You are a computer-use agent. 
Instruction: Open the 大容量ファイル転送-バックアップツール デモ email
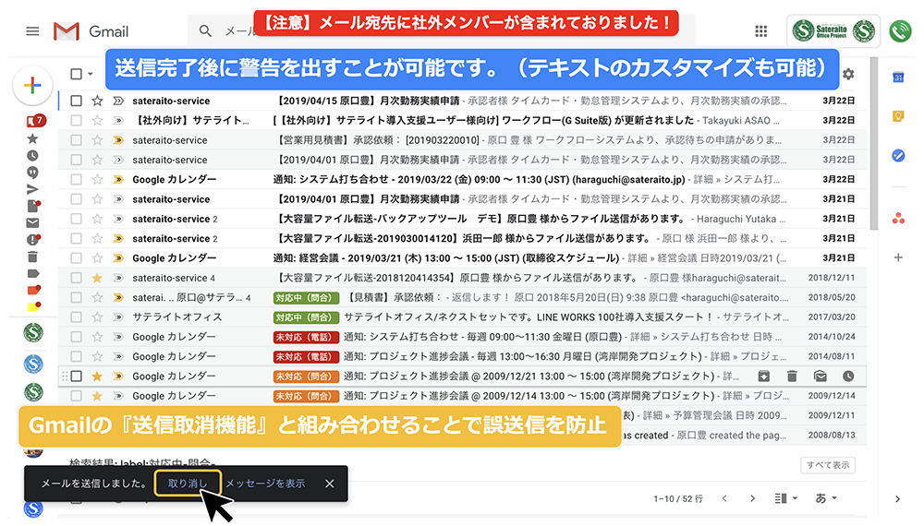pos(462,219)
